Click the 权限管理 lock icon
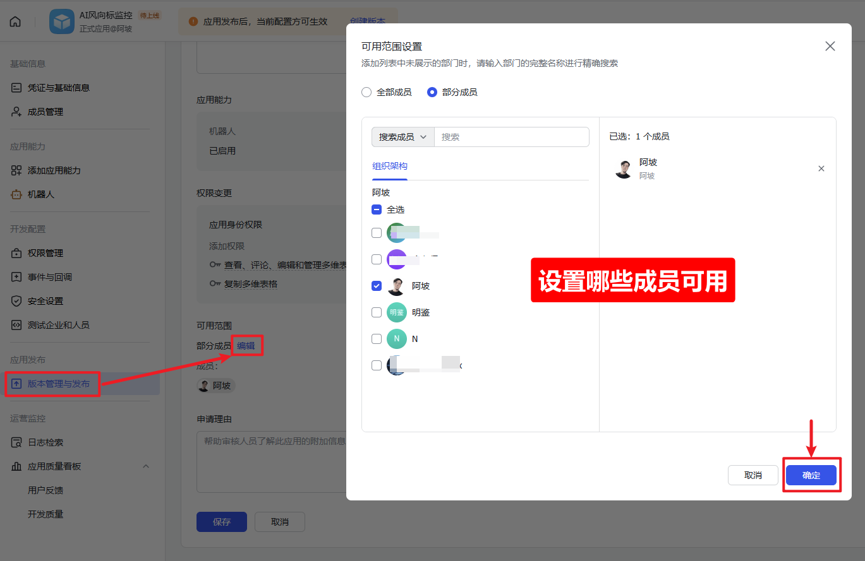 click(x=16, y=253)
